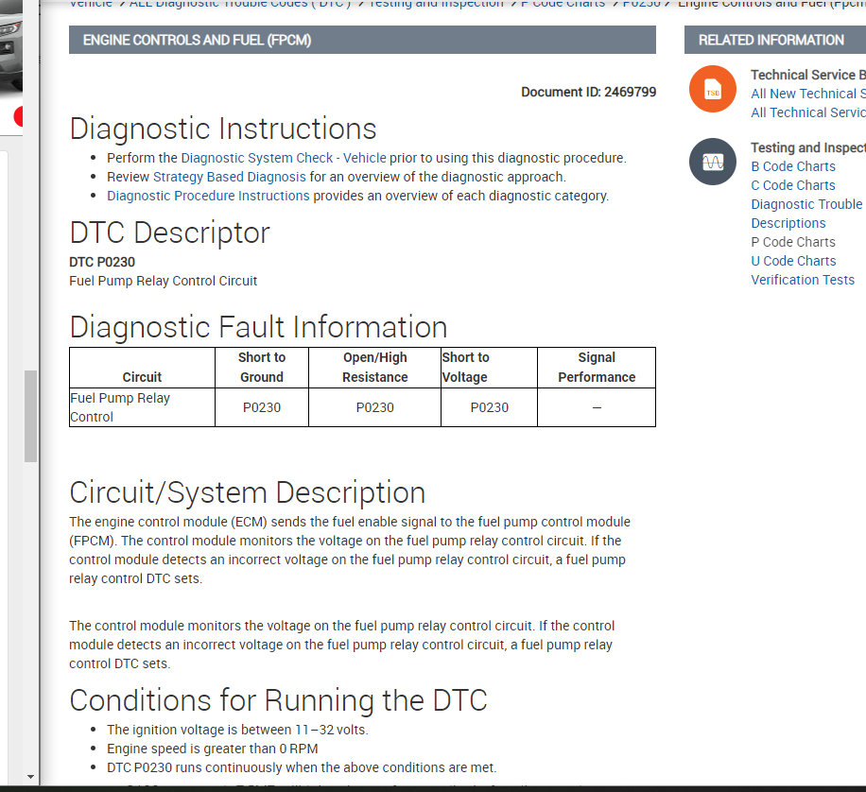
Task: Click the Signal Performance column header
Action: [597, 368]
